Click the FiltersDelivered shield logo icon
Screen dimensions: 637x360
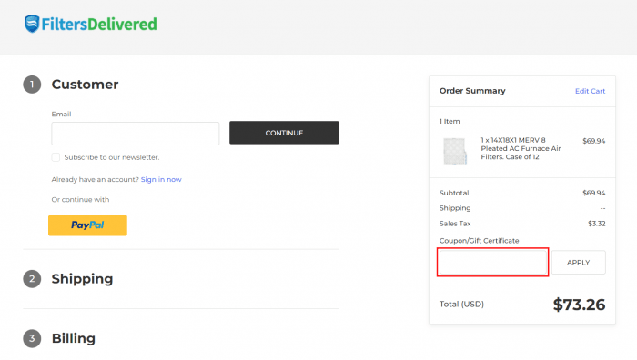pos(32,24)
